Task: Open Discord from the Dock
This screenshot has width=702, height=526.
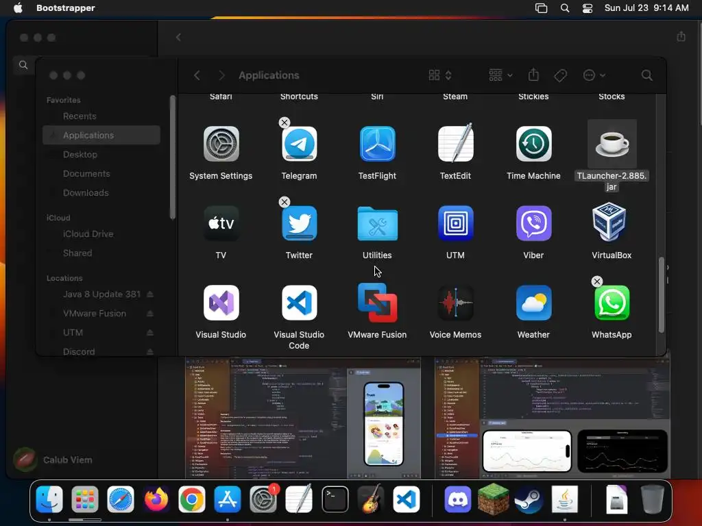Action: pyautogui.click(x=457, y=499)
